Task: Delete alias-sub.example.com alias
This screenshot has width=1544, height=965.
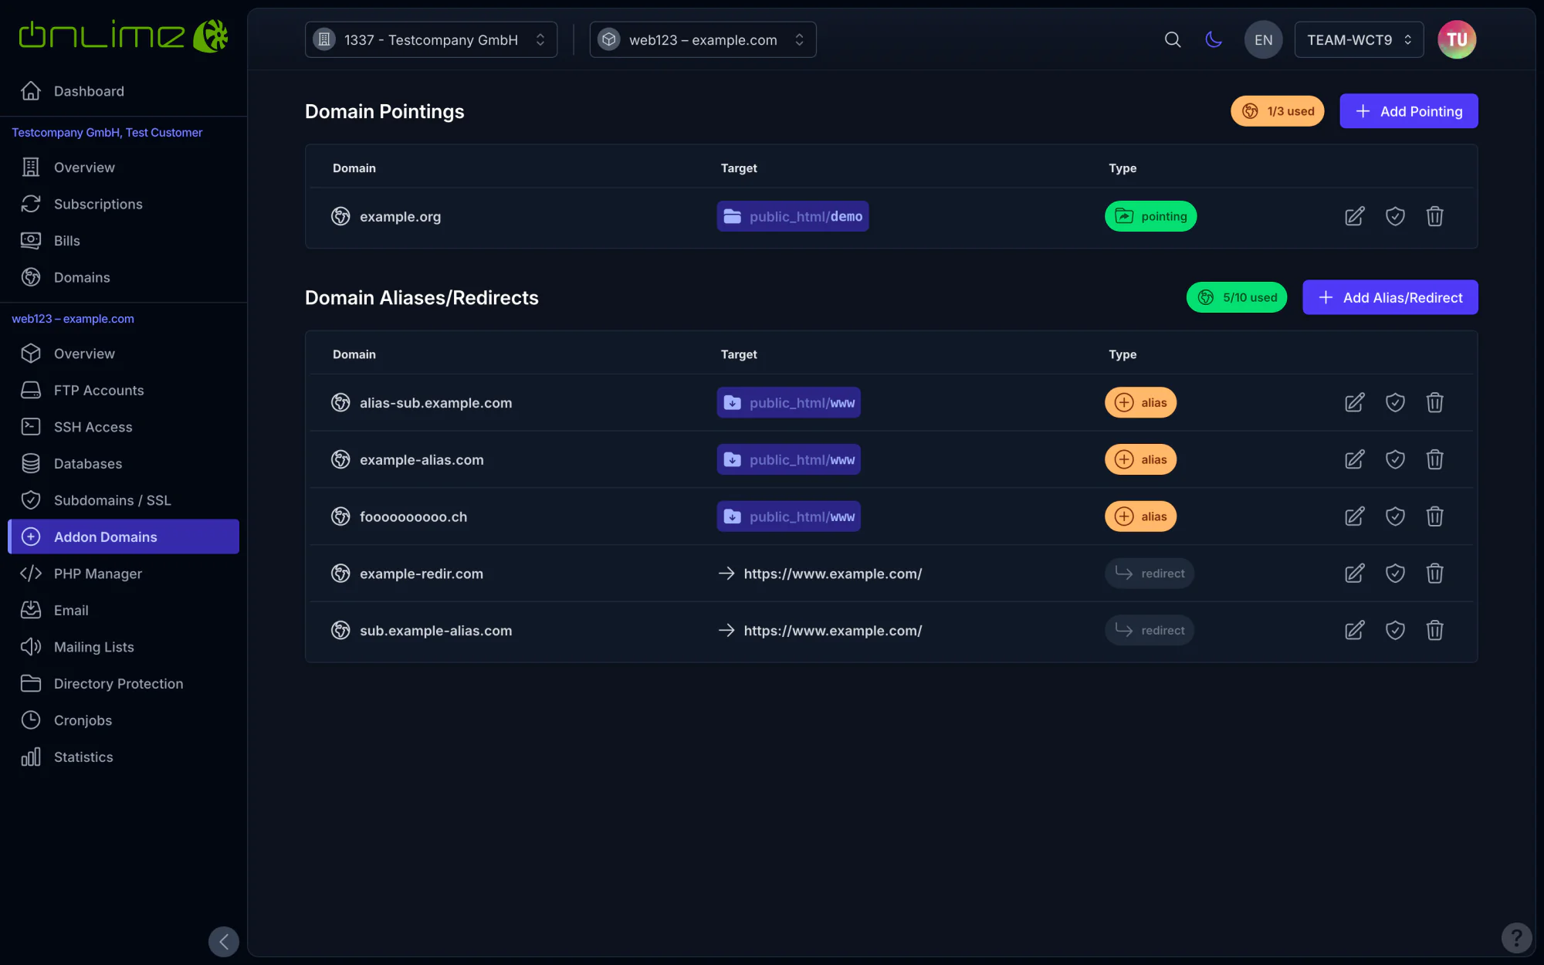Action: point(1435,402)
